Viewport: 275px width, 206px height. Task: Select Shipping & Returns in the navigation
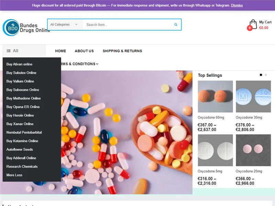point(122,51)
